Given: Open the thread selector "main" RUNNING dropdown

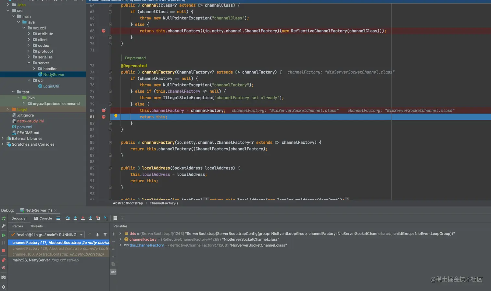Looking at the screenshot, I should 47,235.
